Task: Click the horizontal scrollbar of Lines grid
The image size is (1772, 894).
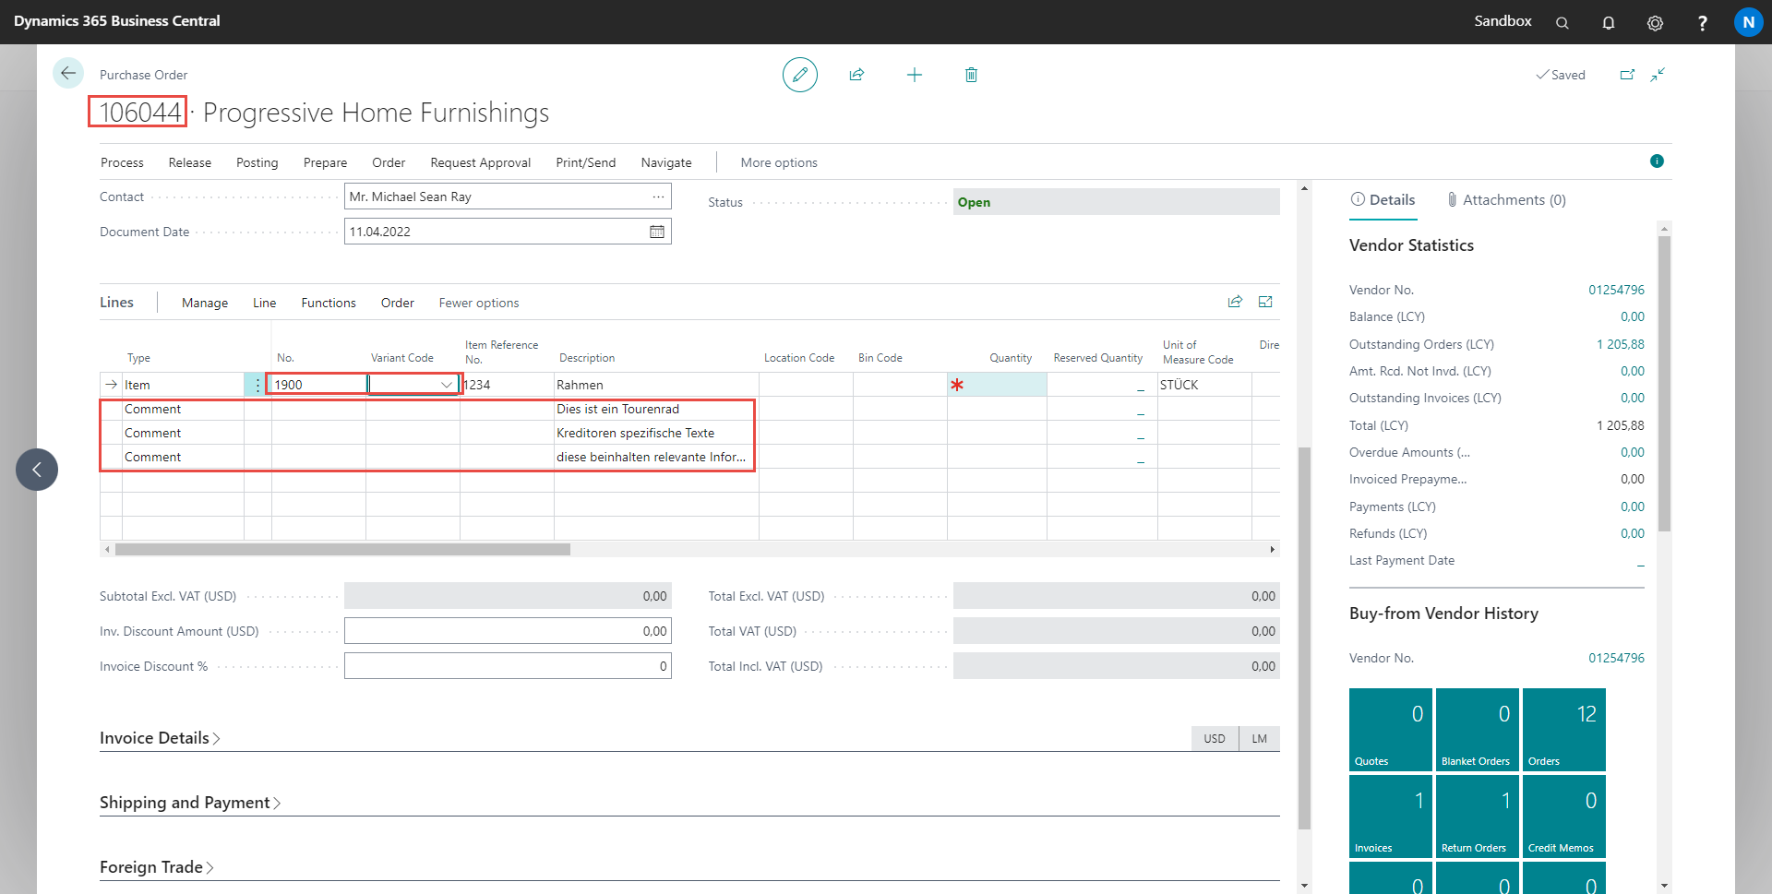Action: 341,549
